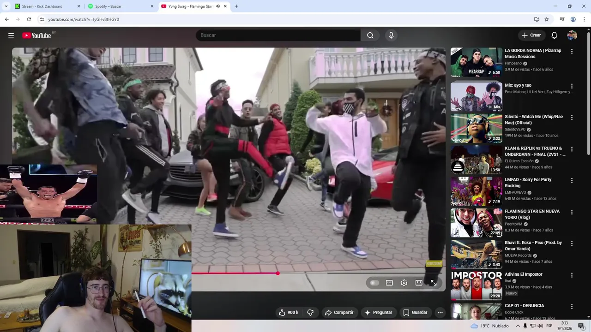This screenshot has width=591, height=332.
Task: Open options for Mix: ayo y teo
Action: pyautogui.click(x=572, y=86)
